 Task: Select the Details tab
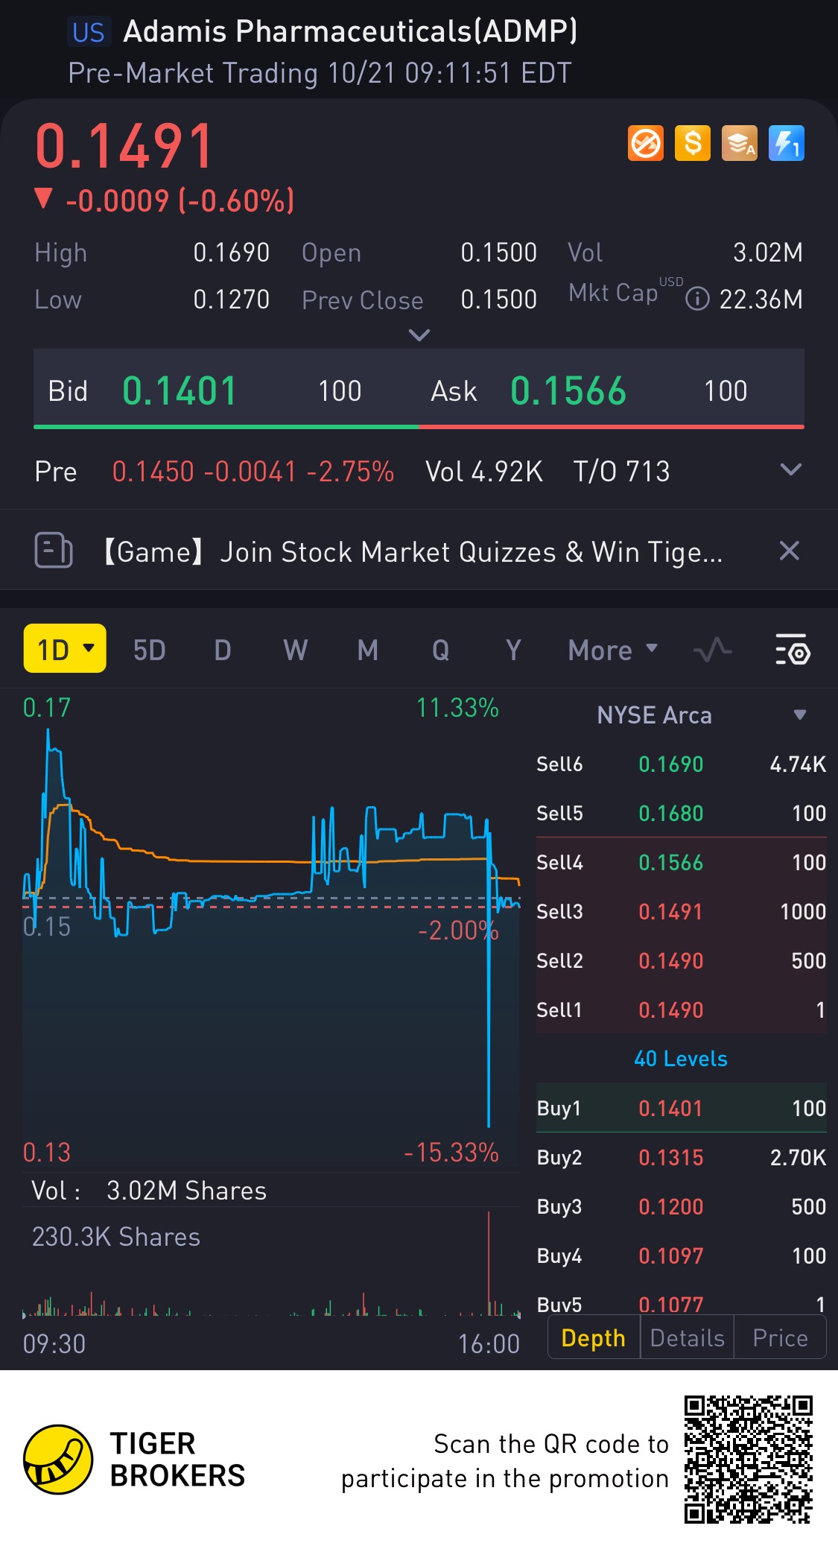[x=687, y=1337]
